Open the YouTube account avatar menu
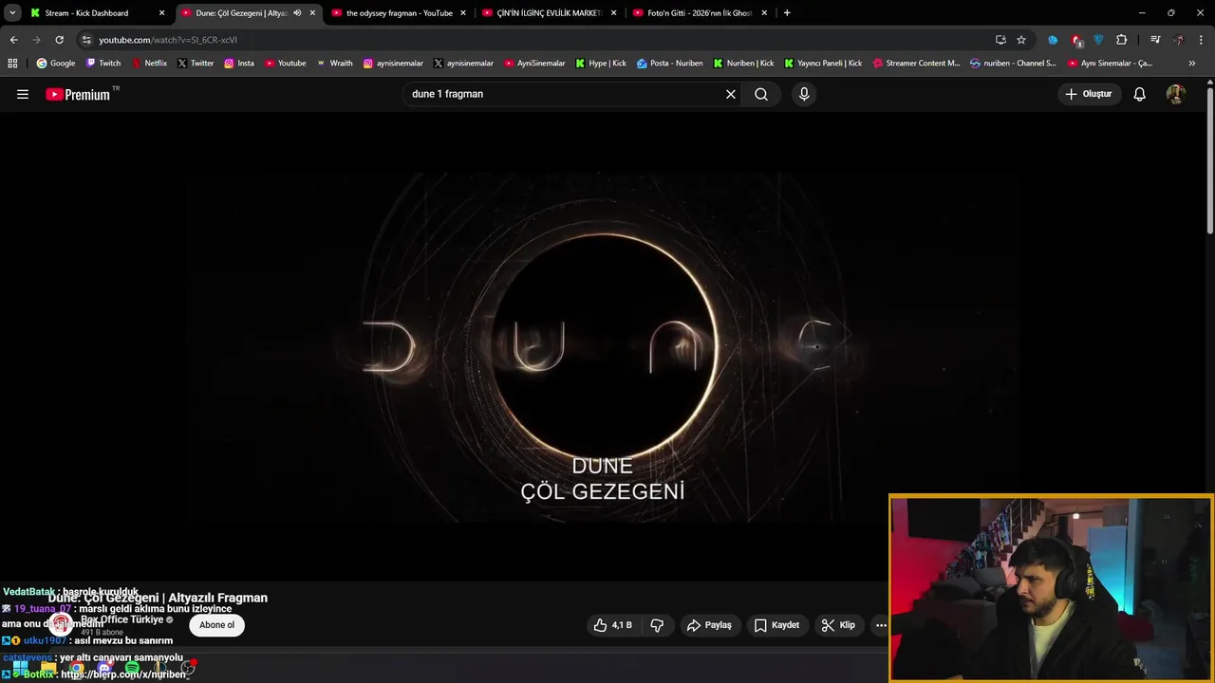 pyautogui.click(x=1176, y=94)
